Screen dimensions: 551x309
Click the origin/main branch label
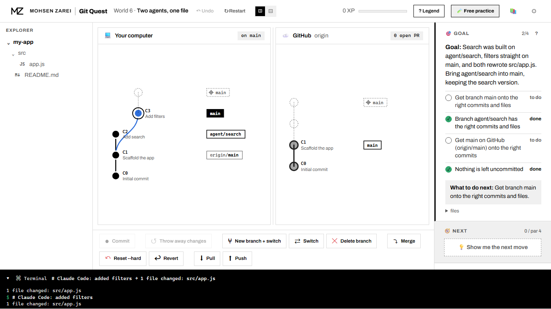[224, 155]
